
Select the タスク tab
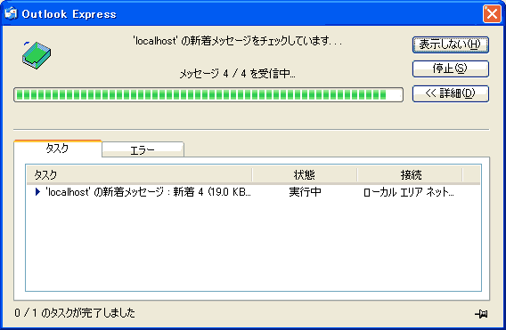(x=58, y=149)
